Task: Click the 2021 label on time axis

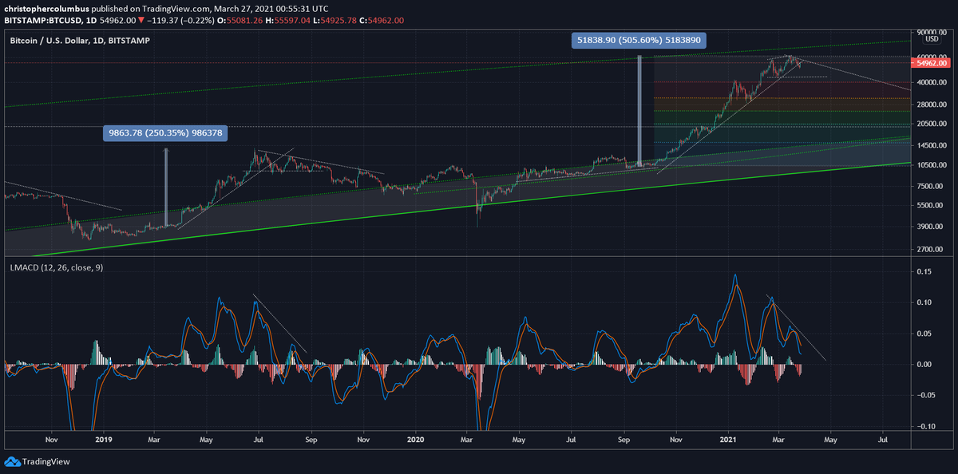Action: click(729, 439)
